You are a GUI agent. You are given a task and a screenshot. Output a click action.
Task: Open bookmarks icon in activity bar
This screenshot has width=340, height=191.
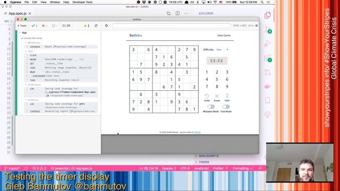[x=268, y=100]
